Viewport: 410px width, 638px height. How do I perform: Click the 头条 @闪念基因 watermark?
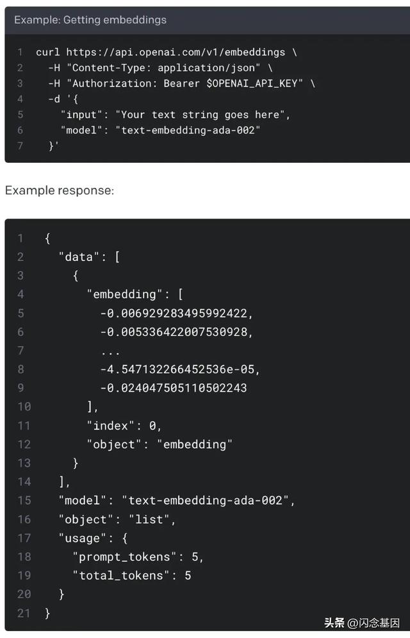pos(362,623)
